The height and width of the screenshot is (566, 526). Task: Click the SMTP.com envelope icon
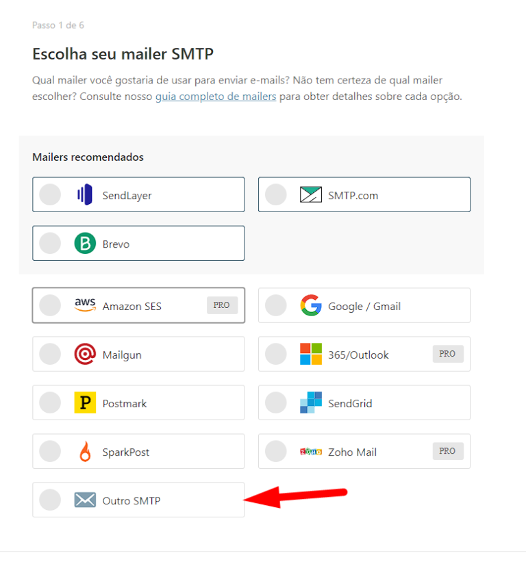pos(311,195)
